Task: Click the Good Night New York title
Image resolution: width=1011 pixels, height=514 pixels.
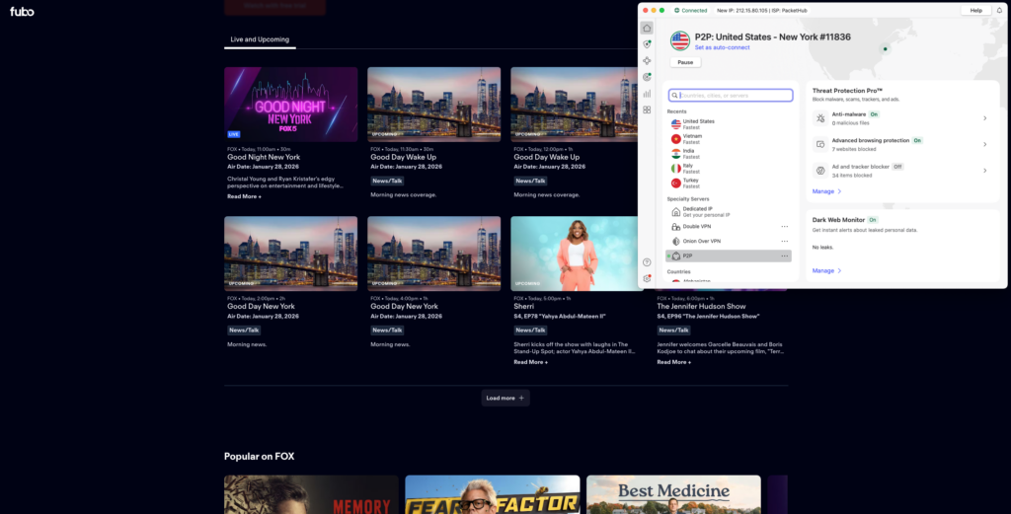Action: click(264, 157)
